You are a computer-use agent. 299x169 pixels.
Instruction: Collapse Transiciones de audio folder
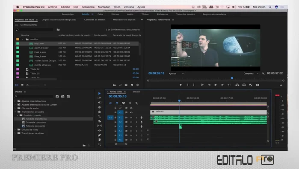pos(15,112)
